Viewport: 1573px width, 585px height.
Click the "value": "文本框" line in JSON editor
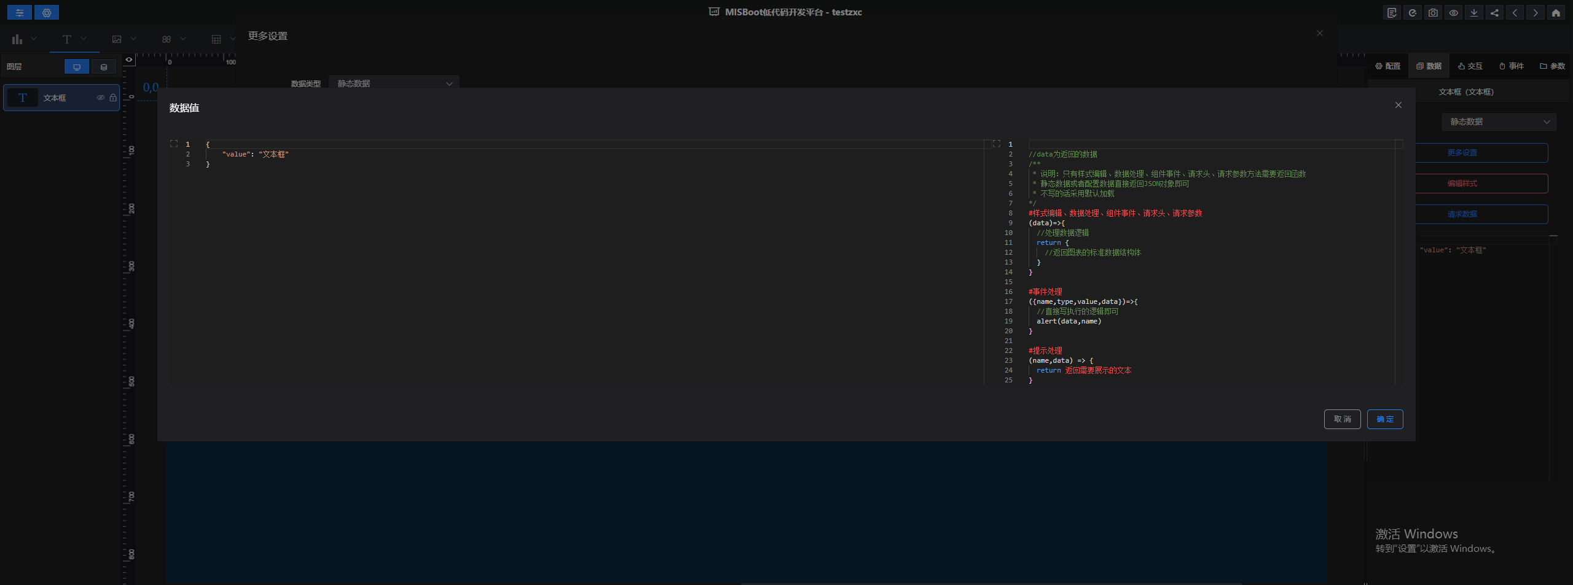pos(255,154)
